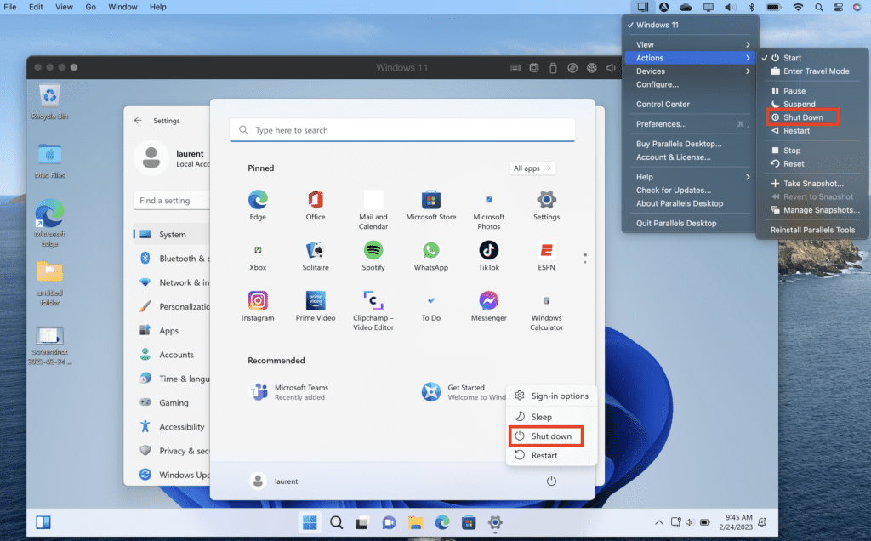871x541 pixels.
Task: Open Spotlight search in macOS menu bar
Action: (819, 7)
